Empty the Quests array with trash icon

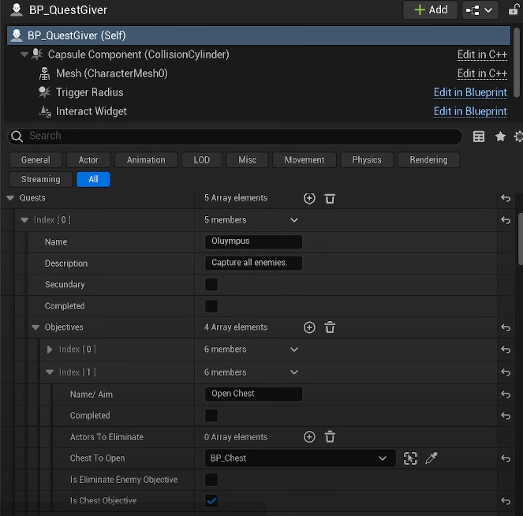pyautogui.click(x=330, y=198)
